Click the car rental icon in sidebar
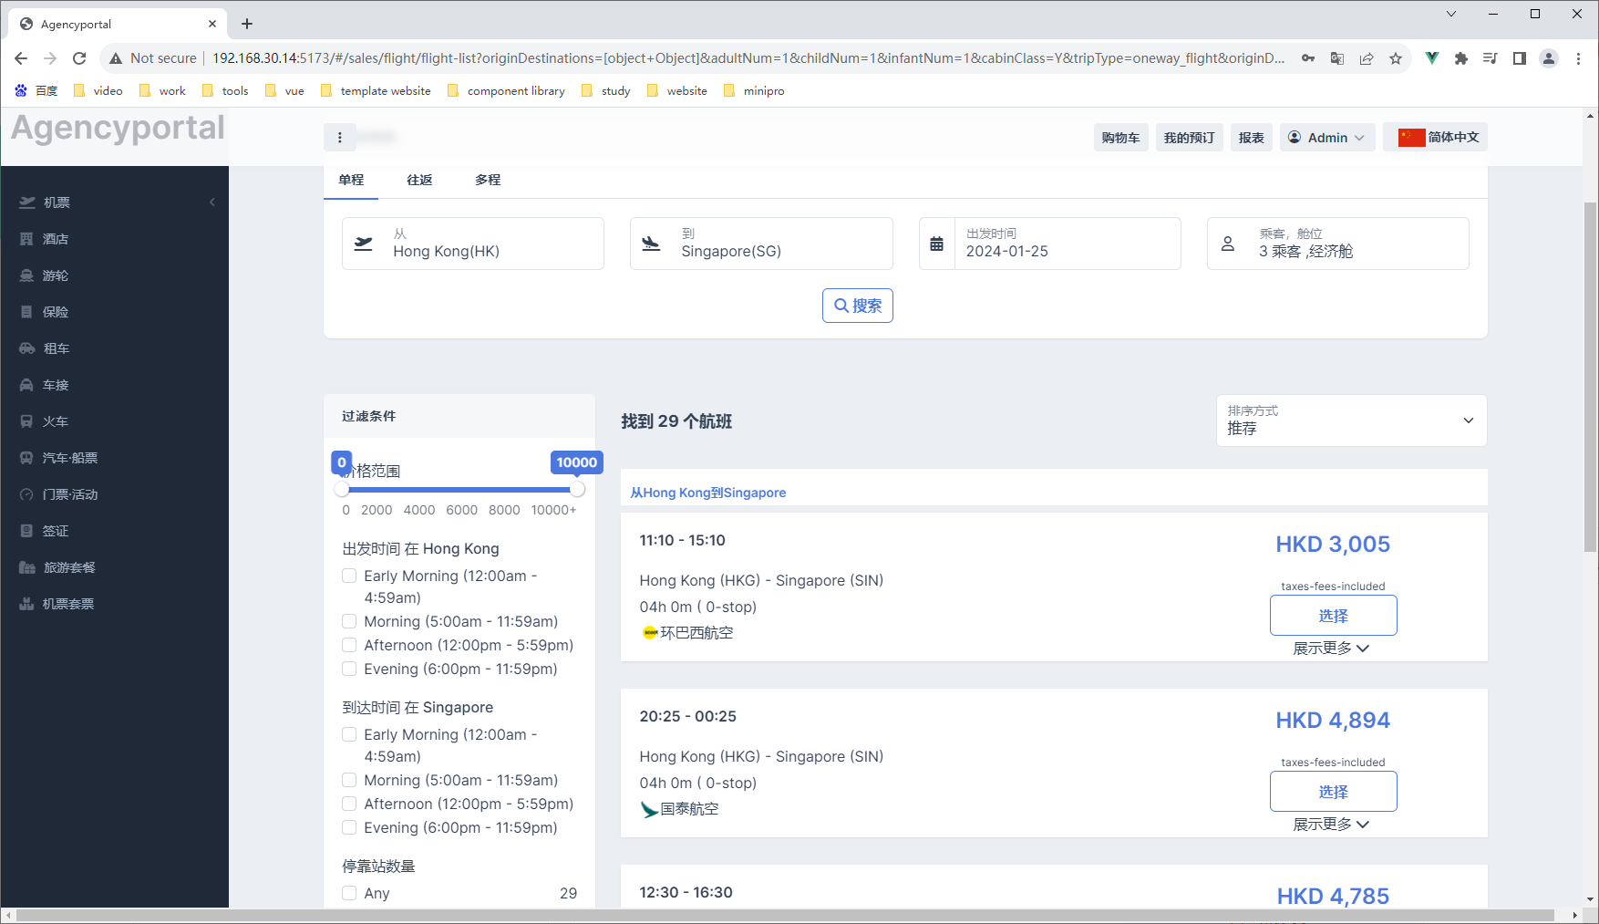 (26, 348)
